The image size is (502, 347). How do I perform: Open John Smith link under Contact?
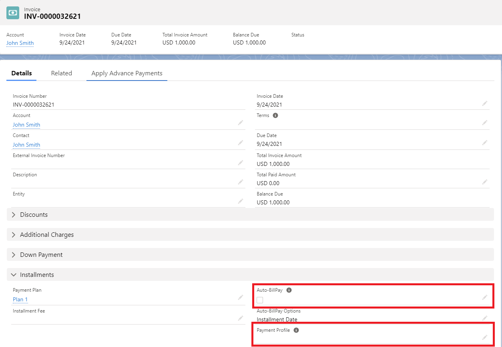click(x=26, y=145)
